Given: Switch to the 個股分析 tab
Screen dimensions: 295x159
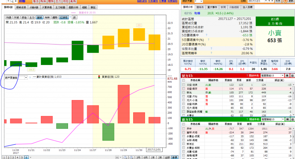Looking at the screenshot, I should tap(73, 7).
